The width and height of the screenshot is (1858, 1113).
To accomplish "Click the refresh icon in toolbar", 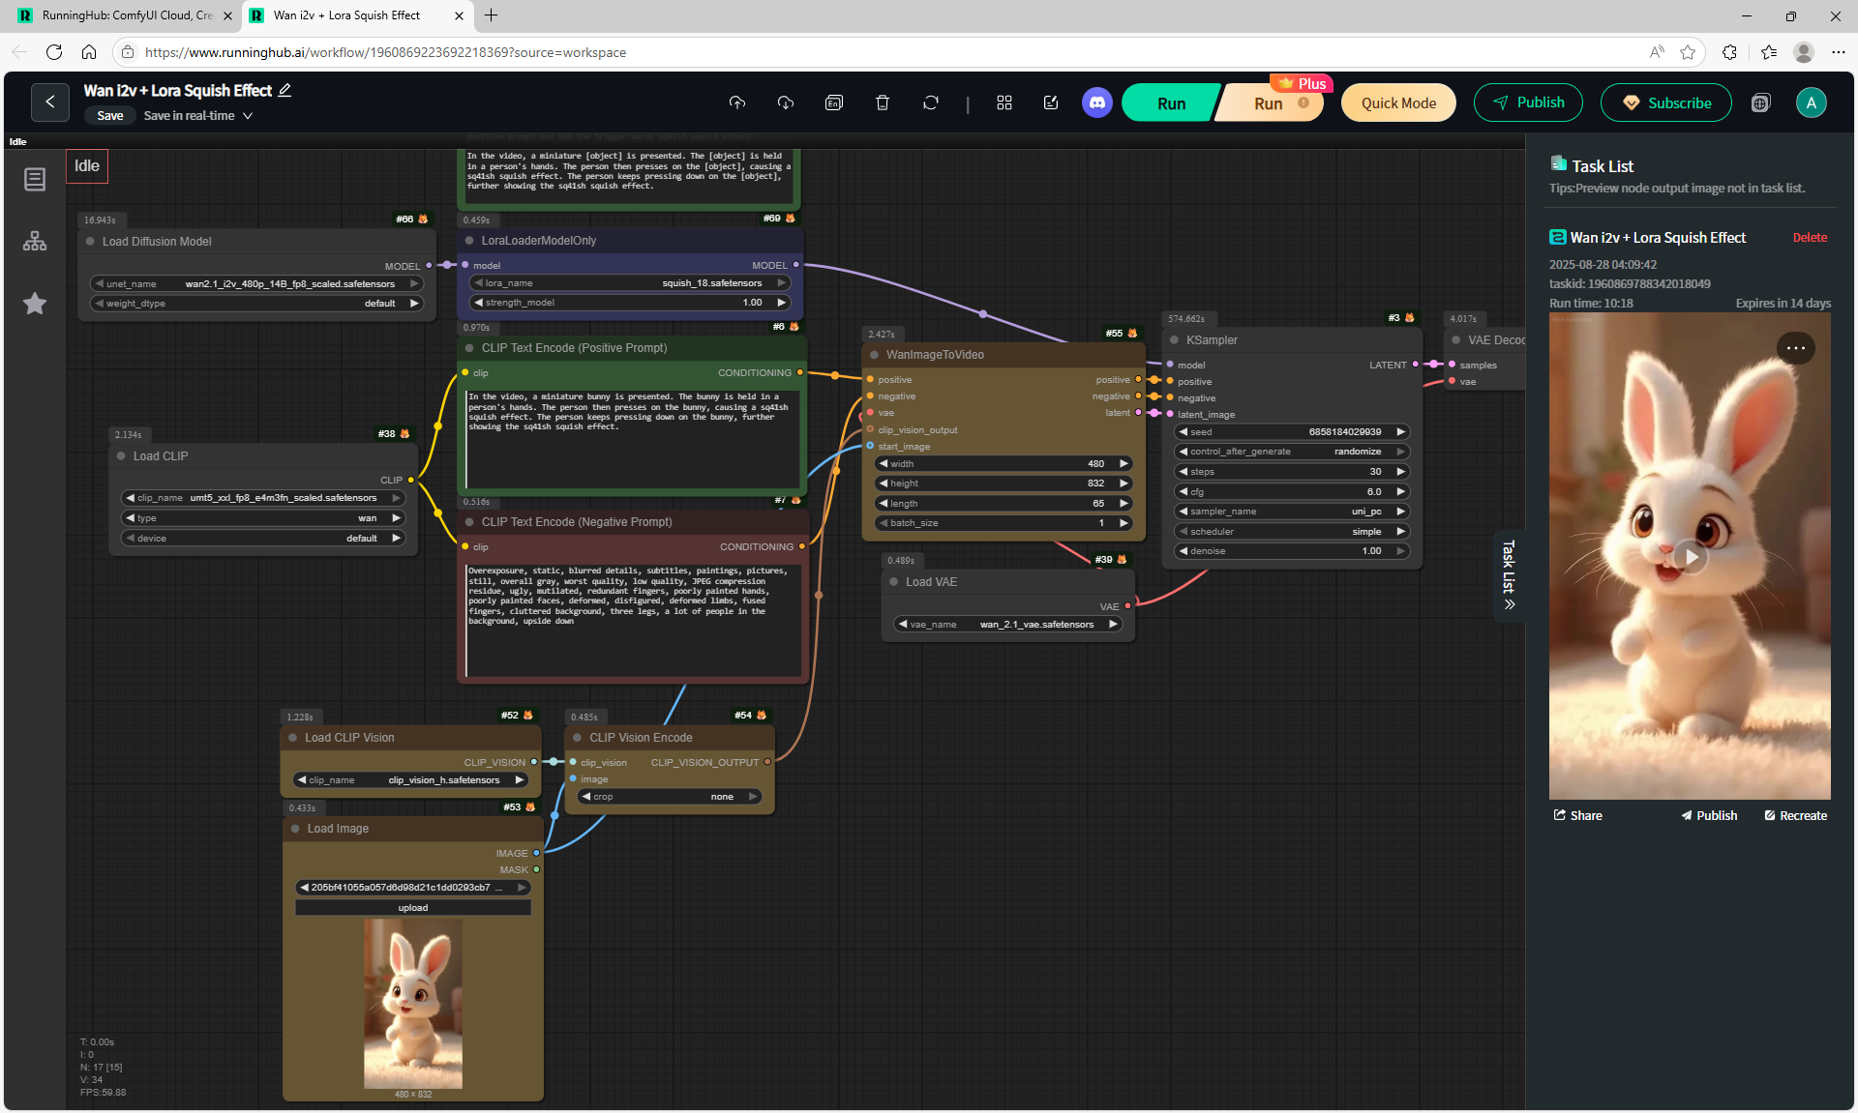I will click(930, 103).
